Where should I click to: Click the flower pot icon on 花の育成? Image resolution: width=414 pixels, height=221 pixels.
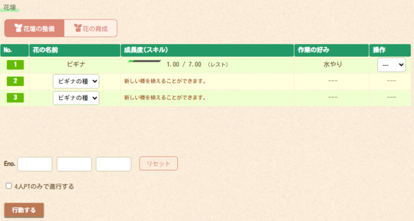[77, 28]
